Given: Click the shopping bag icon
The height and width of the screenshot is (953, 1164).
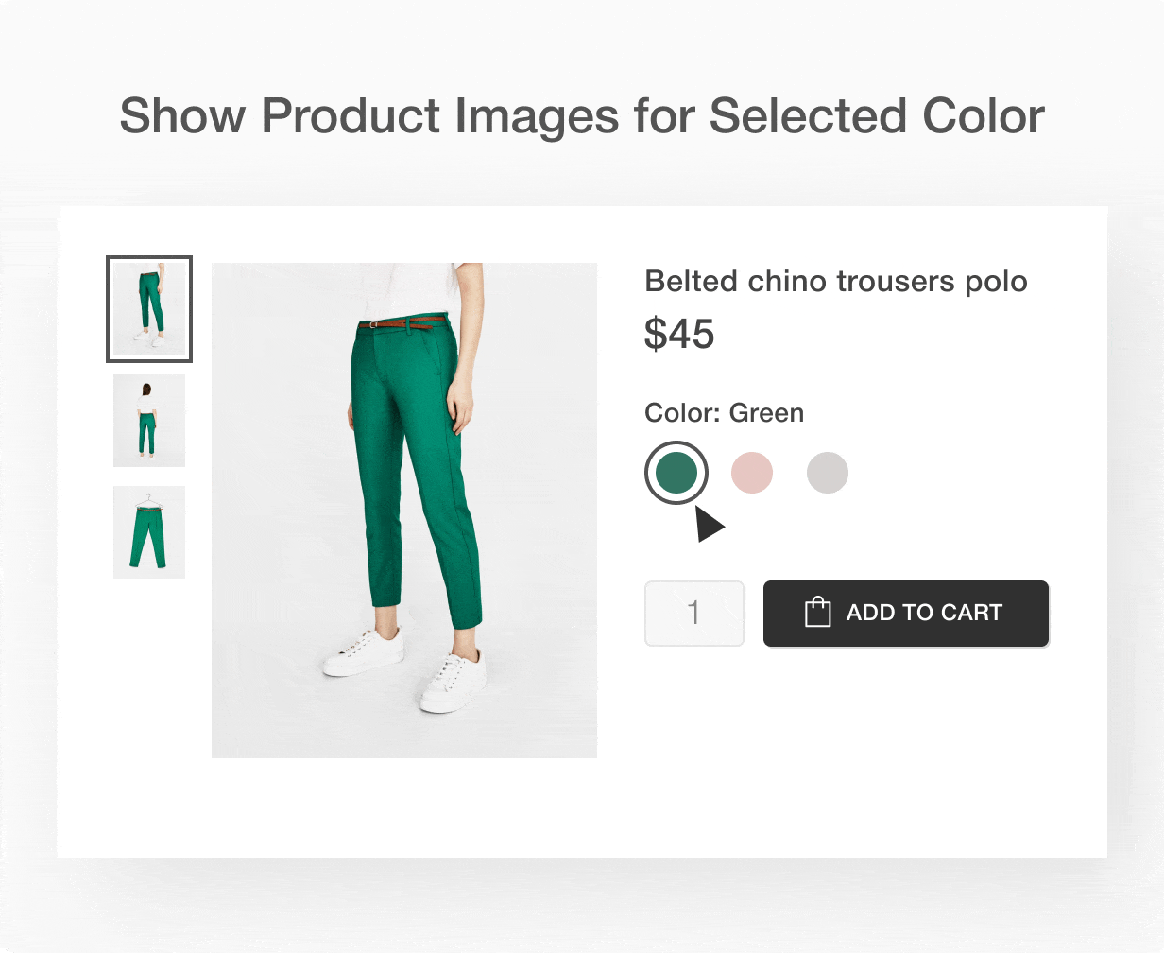Looking at the screenshot, I should coord(817,612).
